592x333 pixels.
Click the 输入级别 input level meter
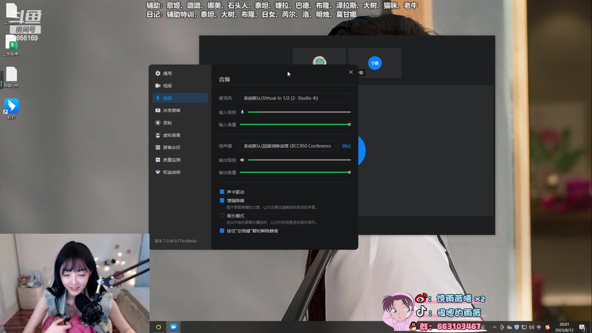[299, 112]
